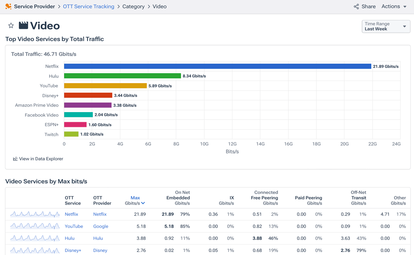Click the chart icon next to View in Data Explorer
The width and height of the screenshot is (414, 255).
click(x=15, y=159)
